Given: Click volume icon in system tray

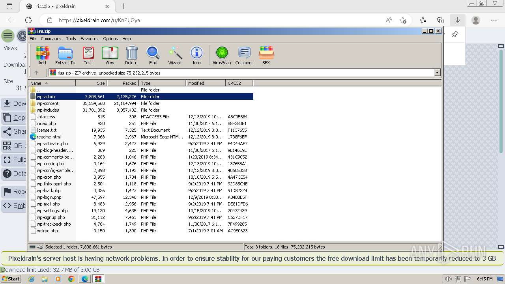Looking at the screenshot, I should [x=448, y=279].
